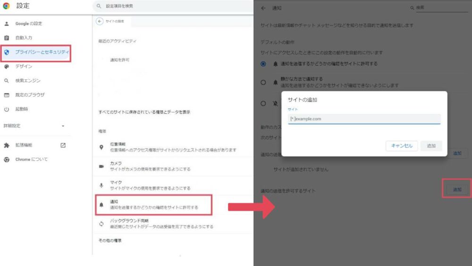The image size is (472, 266).
Task: Select radio for 通知を送信するかどうかの確認をサイトに許可する
Action: point(263,64)
